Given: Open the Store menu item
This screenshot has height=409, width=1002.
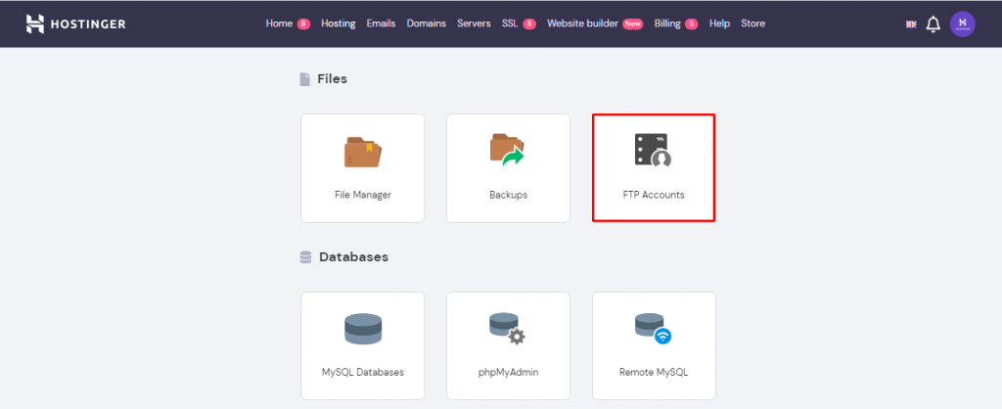Looking at the screenshot, I should tap(752, 23).
